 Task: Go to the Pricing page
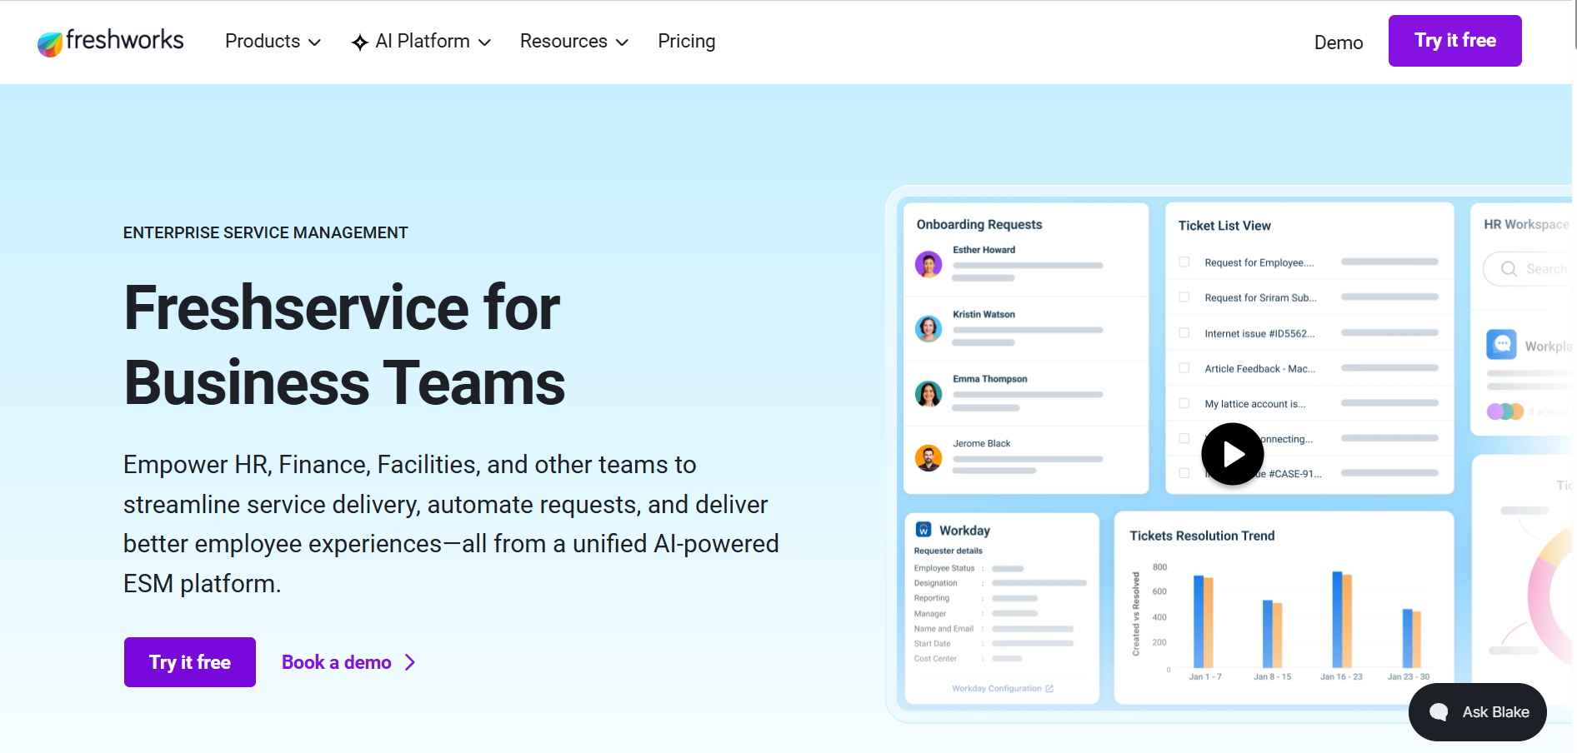pos(687,41)
